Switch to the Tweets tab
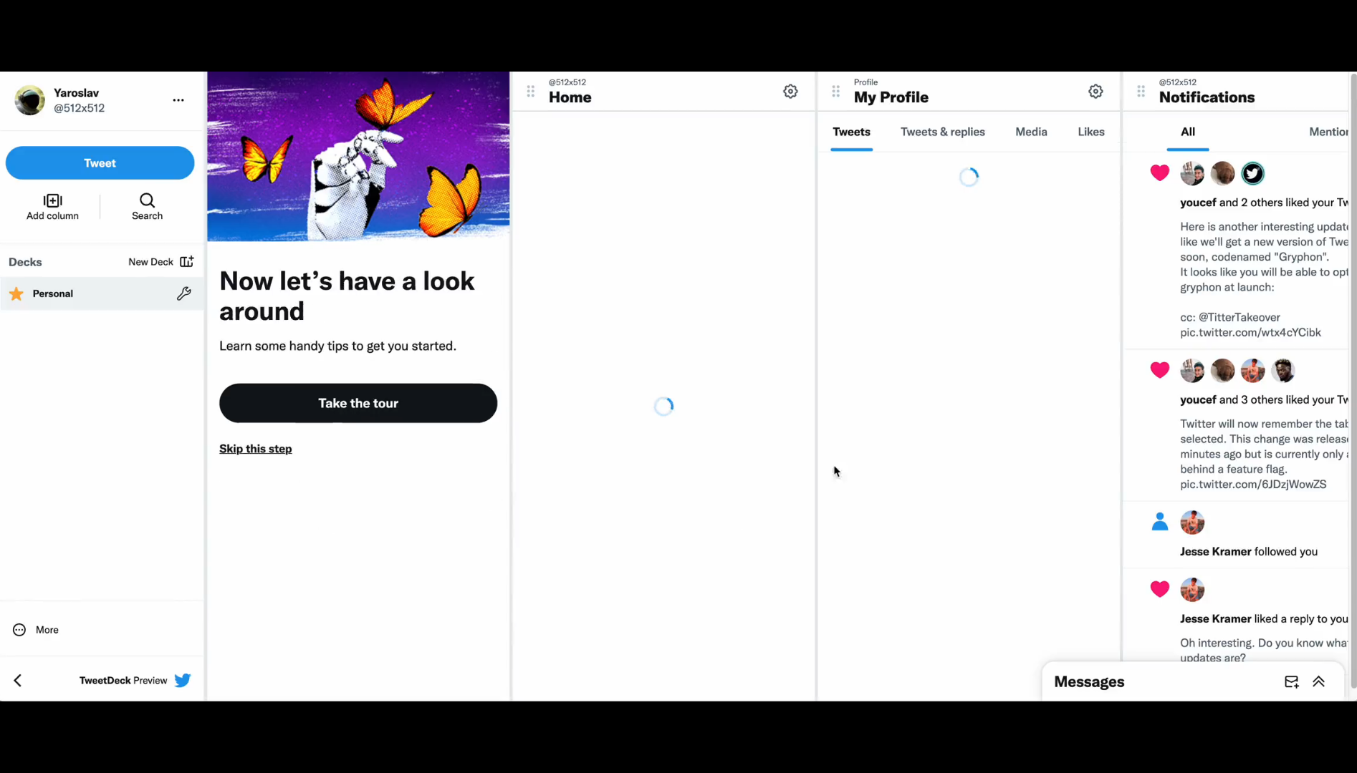 [851, 132]
